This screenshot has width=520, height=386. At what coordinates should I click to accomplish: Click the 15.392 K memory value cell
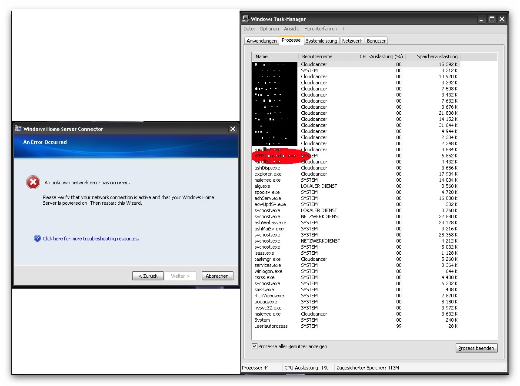[x=448, y=64]
